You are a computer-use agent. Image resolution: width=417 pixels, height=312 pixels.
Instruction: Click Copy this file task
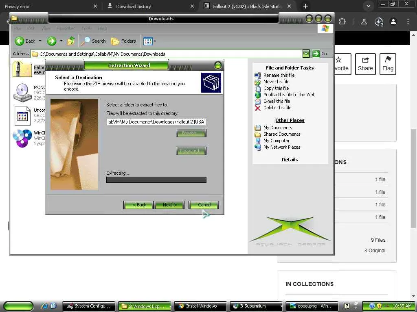pos(276,88)
